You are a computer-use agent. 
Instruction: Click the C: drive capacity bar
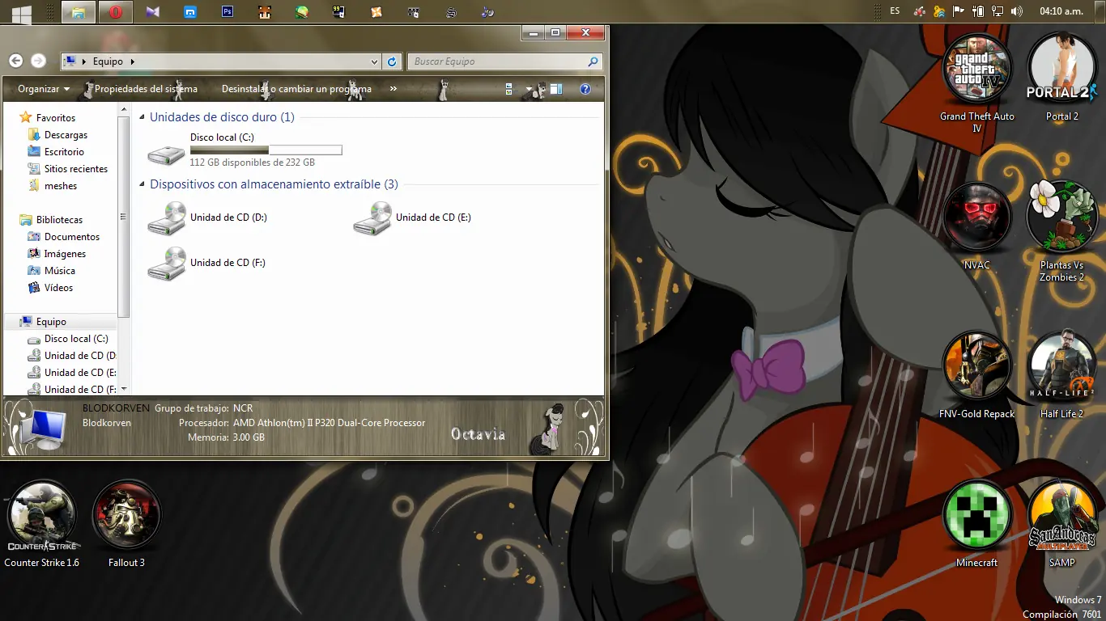266,150
